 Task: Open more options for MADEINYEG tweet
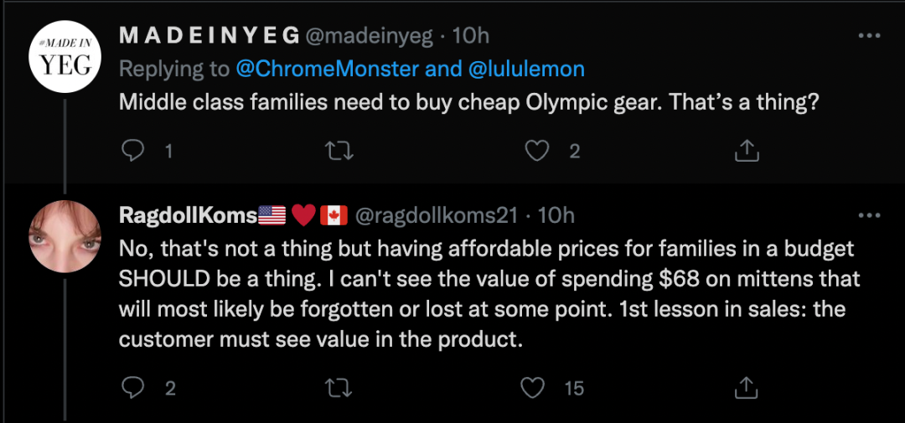[870, 36]
